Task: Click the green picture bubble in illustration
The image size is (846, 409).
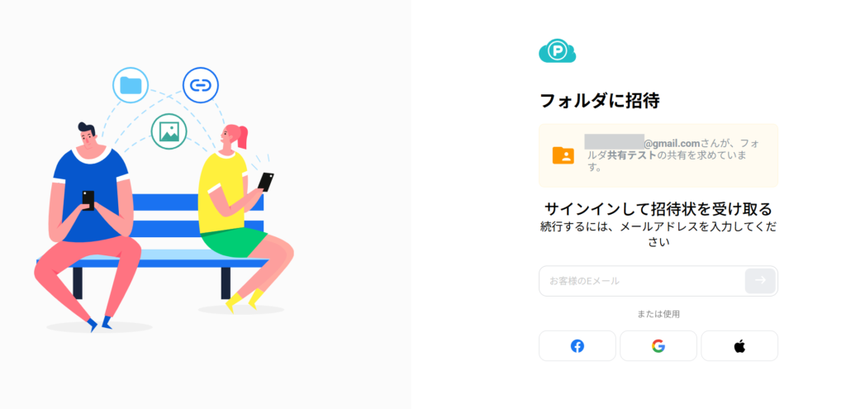Action: click(169, 131)
